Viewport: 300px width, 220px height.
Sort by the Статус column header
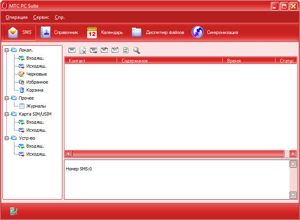(x=286, y=61)
